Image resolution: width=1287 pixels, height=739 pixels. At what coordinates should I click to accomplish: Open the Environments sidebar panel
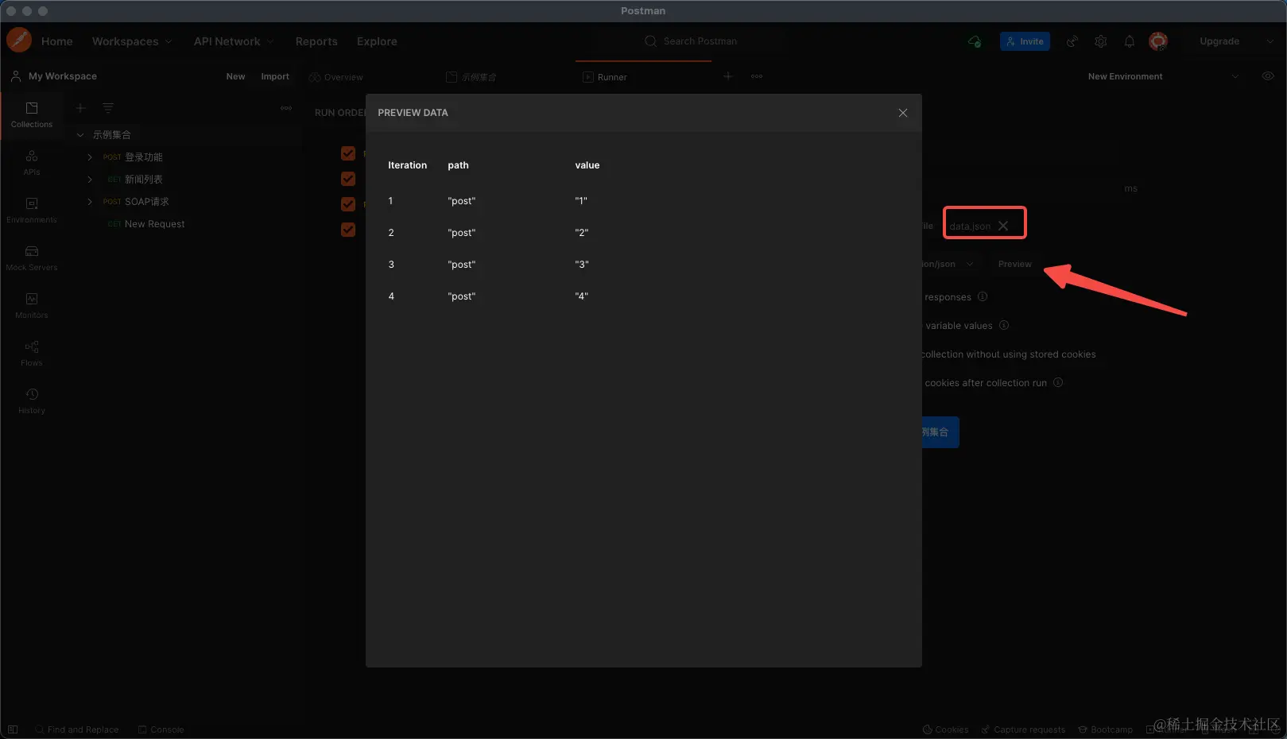tap(32, 210)
